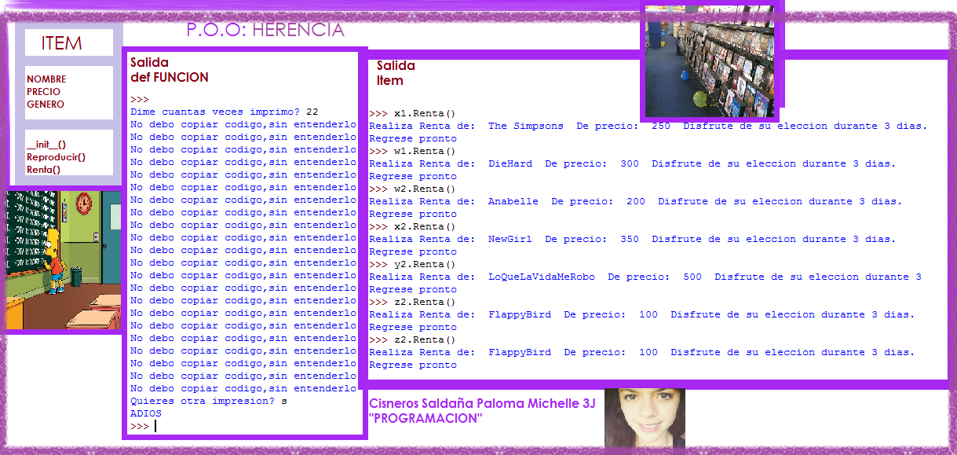Open the video store shelves photo
This screenshot has width=957, height=455.
(x=710, y=61)
